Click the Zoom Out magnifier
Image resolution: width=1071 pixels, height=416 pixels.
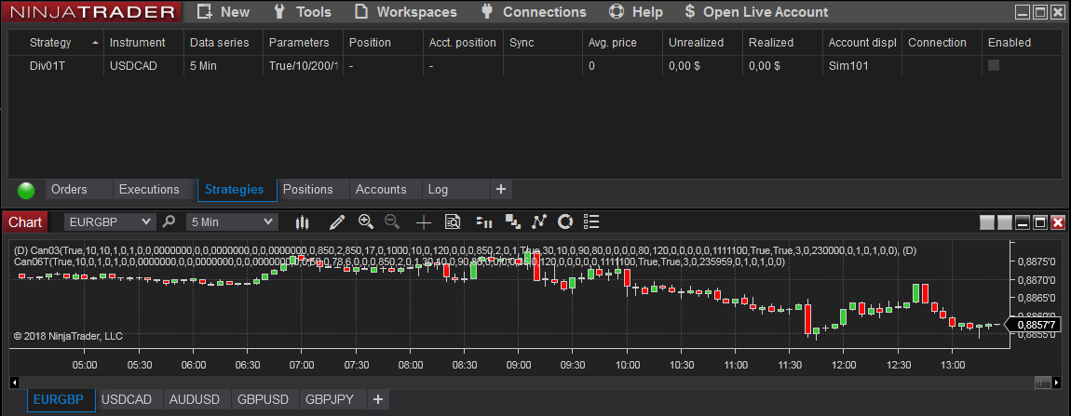pos(392,221)
